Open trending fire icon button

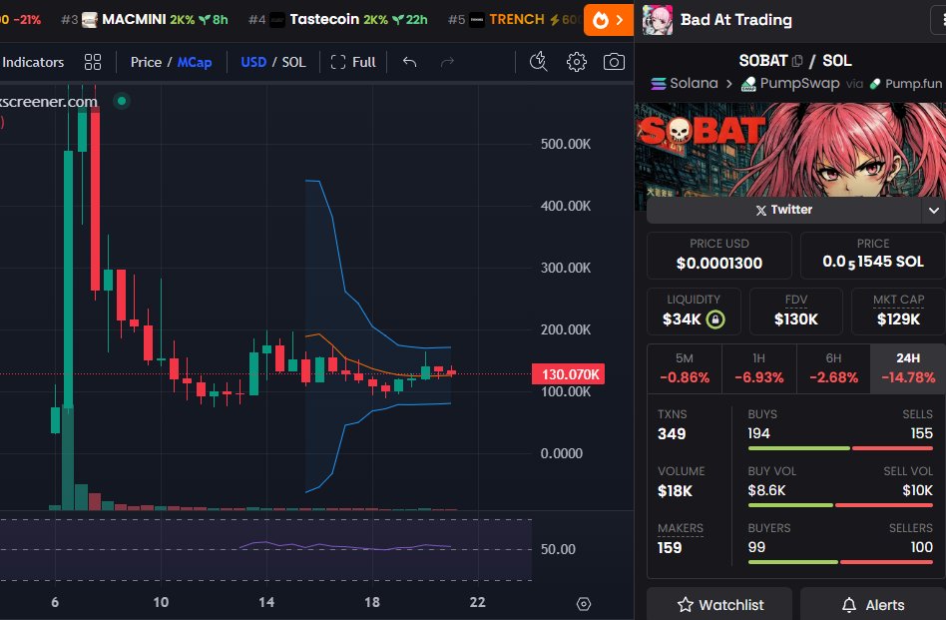click(608, 20)
